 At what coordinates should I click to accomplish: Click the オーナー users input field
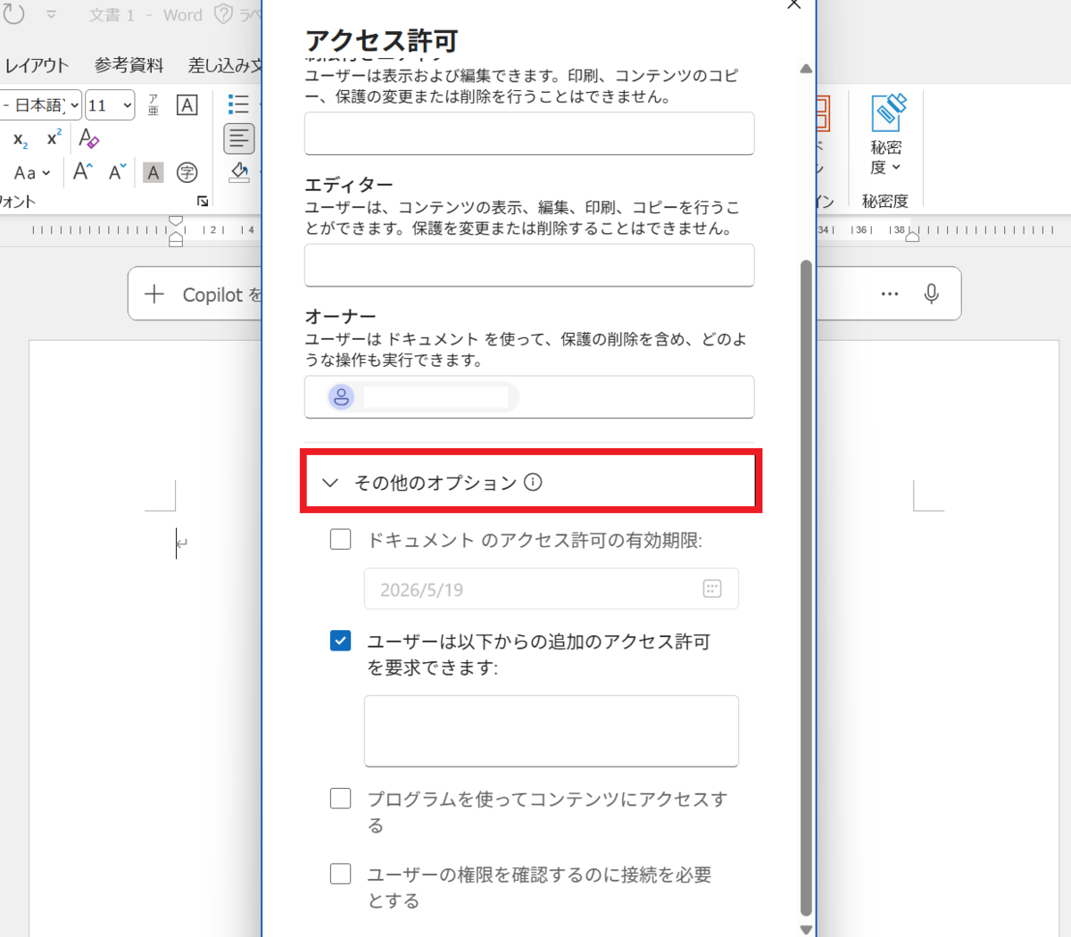pyautogui.click(x=529, y=397)
